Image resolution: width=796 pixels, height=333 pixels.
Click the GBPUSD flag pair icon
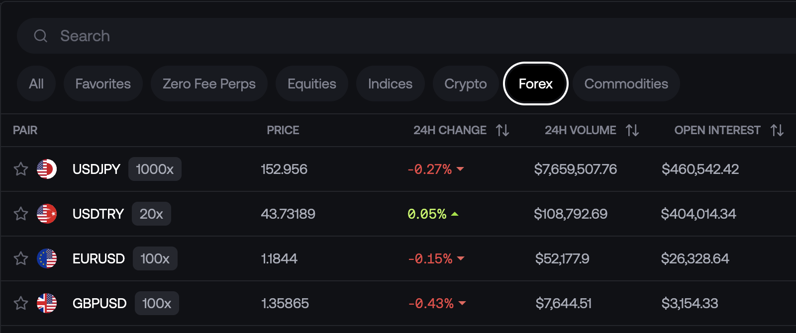47,303
